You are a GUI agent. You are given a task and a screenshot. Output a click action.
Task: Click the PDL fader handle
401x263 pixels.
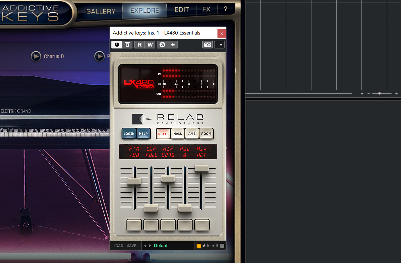point(185,208)
